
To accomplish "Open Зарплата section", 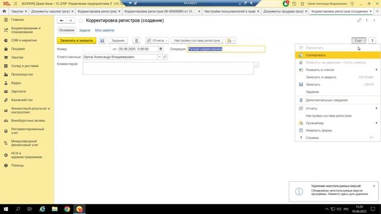I will 18,91.
